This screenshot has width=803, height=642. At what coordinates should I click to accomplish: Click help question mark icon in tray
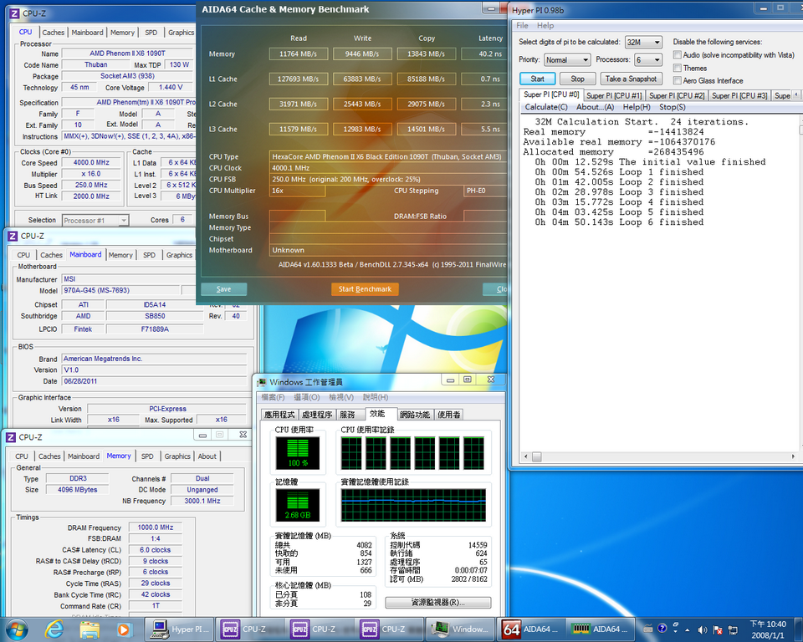(x=662, y=628)
